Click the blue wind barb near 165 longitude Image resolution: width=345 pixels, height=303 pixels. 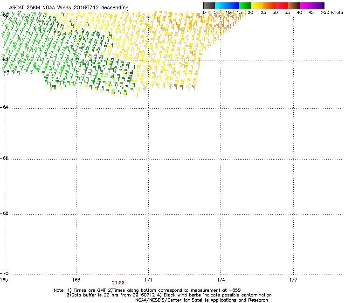click(x=7, y=72)
